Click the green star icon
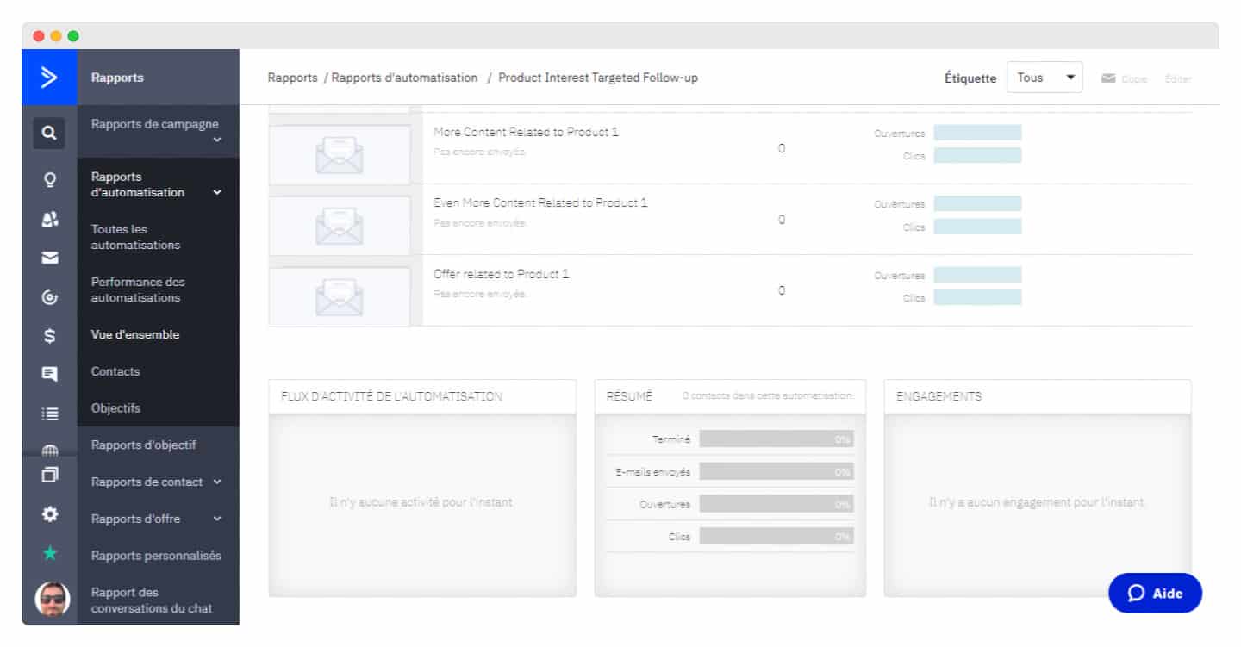 click(x=49, y=553)
